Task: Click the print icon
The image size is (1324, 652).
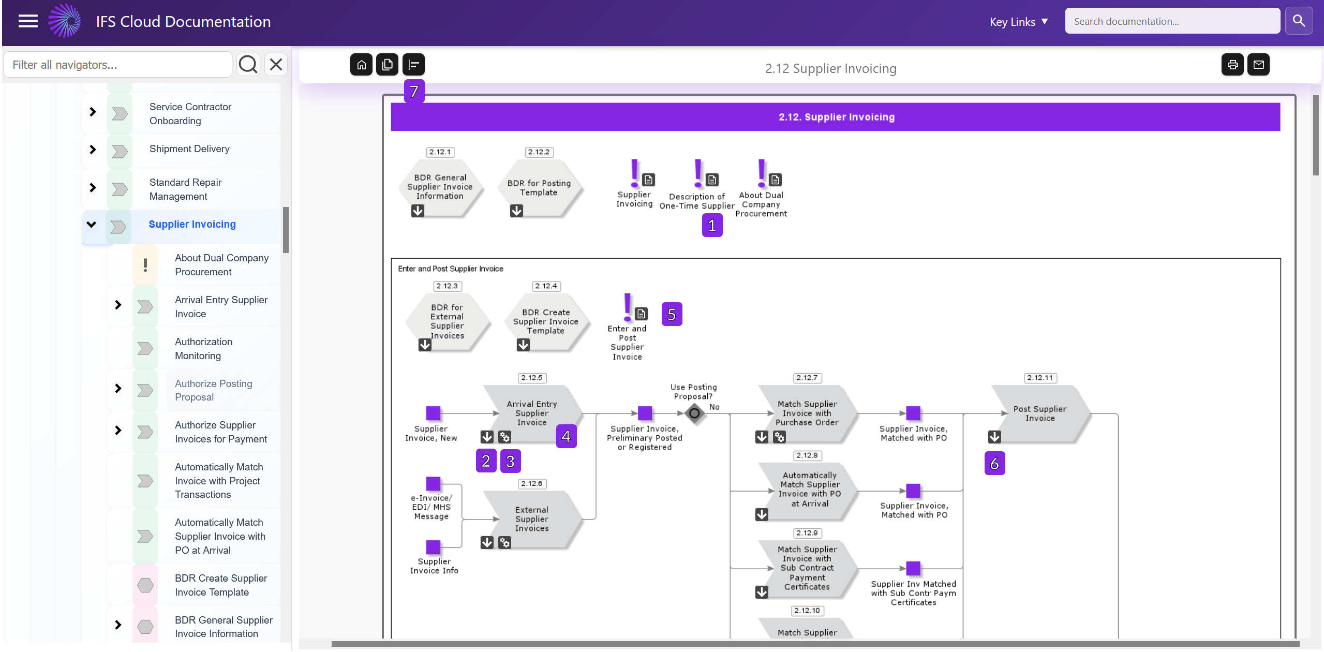Action: pyautogui.click(x=1232, y=65)
